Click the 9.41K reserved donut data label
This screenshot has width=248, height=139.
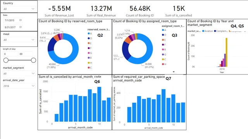[43, 39]
